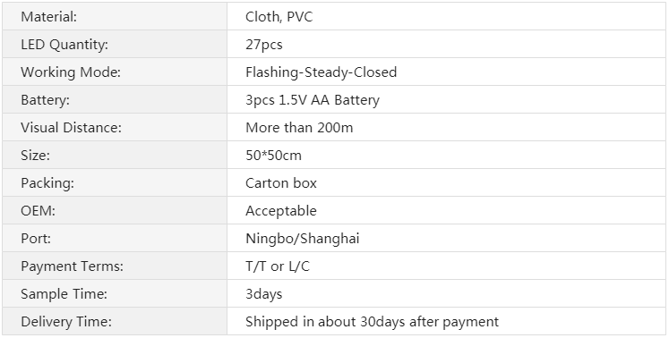The height and width of the screenshot is (338, 669).
Task: Select 3pcs 1.5V AA Battery text
Action: tap(313, 100)
